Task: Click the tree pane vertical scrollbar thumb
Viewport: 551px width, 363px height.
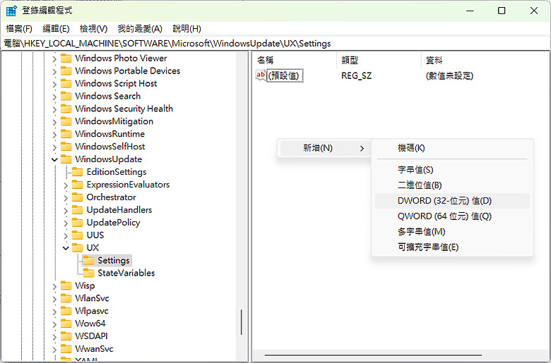Action: pos(242,322)
